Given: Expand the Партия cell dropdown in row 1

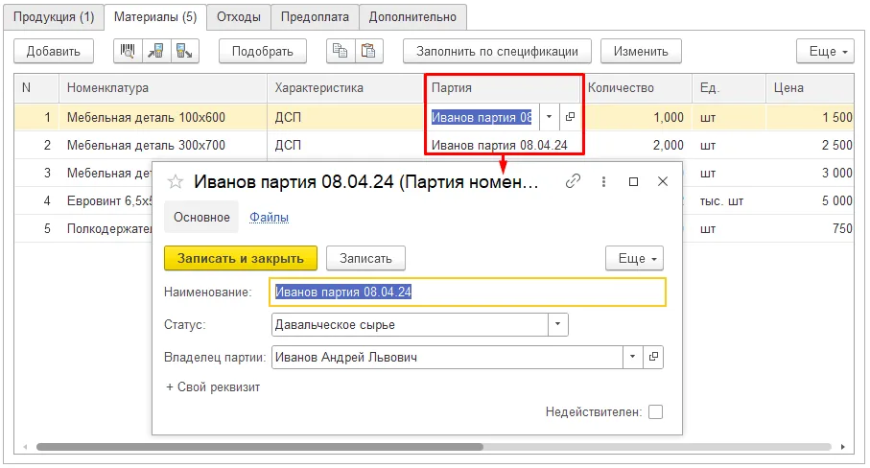Looking at the screenshot, I should (549, 117).
